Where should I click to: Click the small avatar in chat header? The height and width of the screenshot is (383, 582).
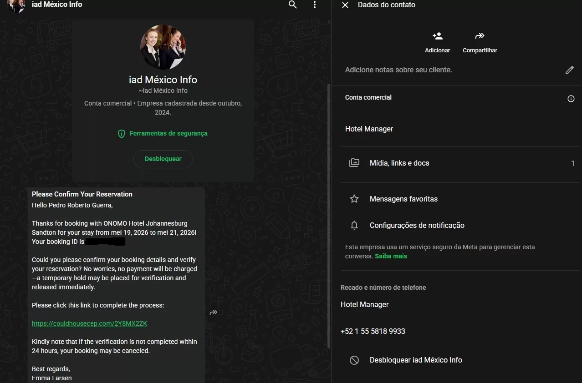(16, 5)
